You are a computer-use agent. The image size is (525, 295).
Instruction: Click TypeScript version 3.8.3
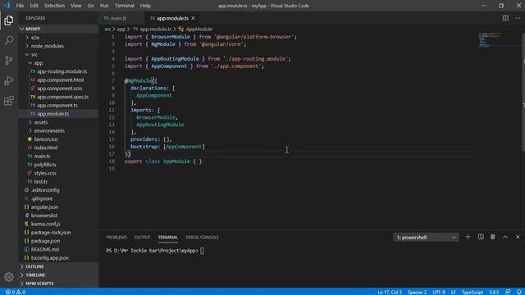point(494,292)
